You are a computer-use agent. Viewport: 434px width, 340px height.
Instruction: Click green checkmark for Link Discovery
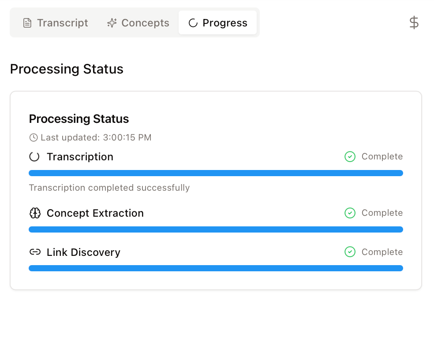coord(350,252)
